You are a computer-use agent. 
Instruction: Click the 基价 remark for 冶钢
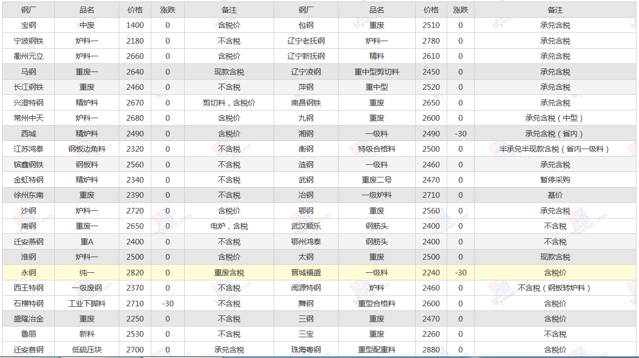pos(555,195)
